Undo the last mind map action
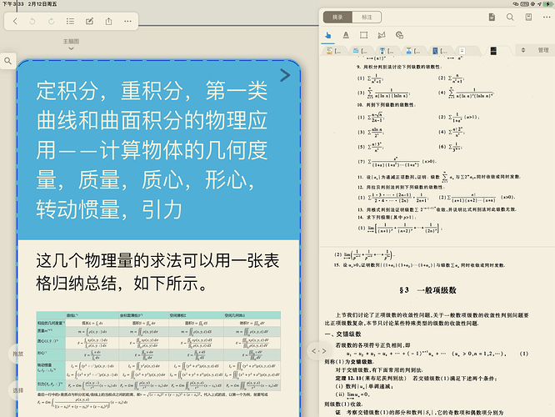The width and height of the screenshot is (555, 417). click(32, 21)
